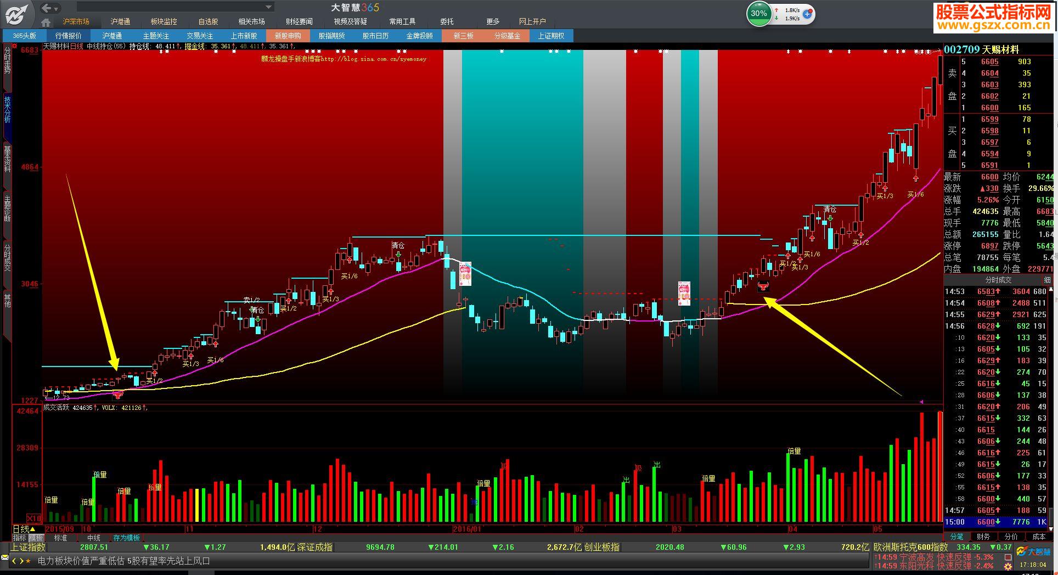Click the 创业板指 index label
The width and height of the screenshot is (1058, 575).
pyautogui.click(x=601, y=547)
